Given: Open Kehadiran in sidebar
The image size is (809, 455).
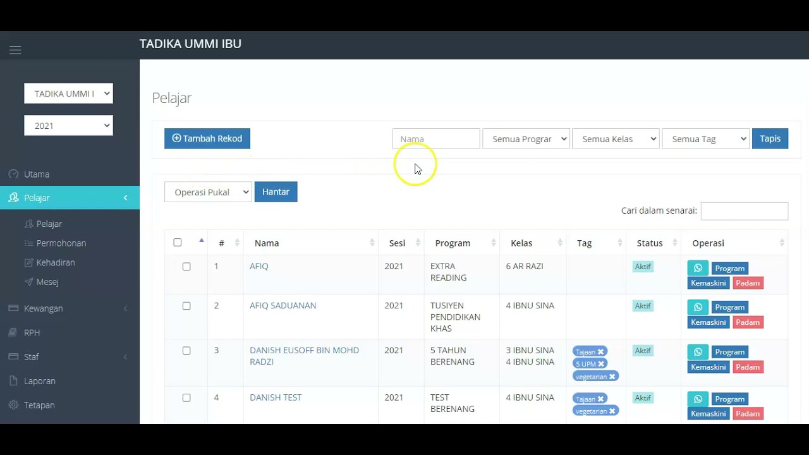Looking at the screenshot, I should click(x=56, y=262).
